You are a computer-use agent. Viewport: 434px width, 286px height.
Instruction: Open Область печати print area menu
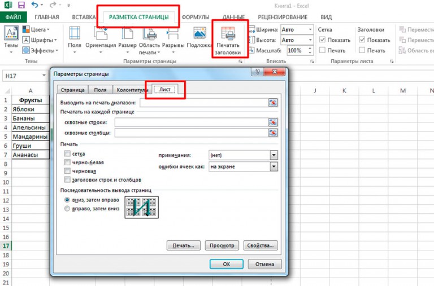click(149, 41)
